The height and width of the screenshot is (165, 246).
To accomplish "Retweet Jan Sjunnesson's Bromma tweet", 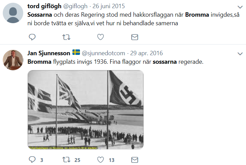I will pyautogui.click(x=66, y=160).
